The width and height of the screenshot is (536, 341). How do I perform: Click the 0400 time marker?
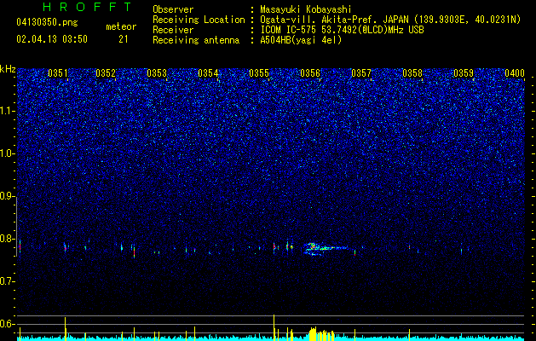pyautogui.click(x=515, y=73)
